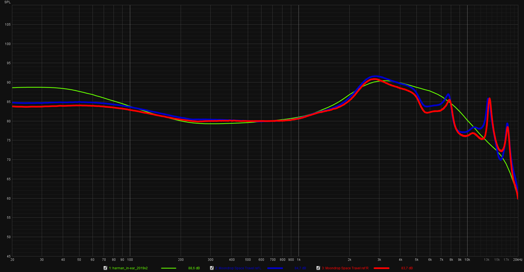Click the blue 84,7 dB readout
The height and width of the screenshot is (272, 524).
300,268
